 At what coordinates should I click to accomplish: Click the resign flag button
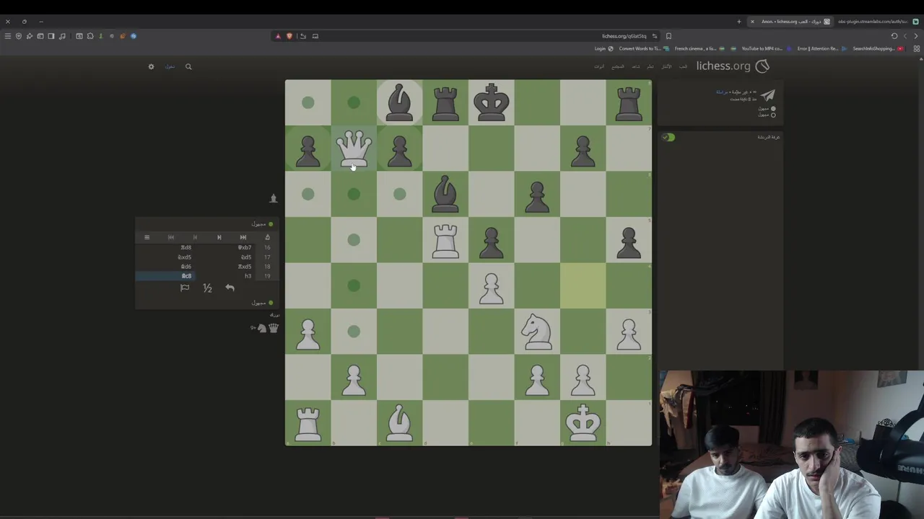click(x=185, y=288)
